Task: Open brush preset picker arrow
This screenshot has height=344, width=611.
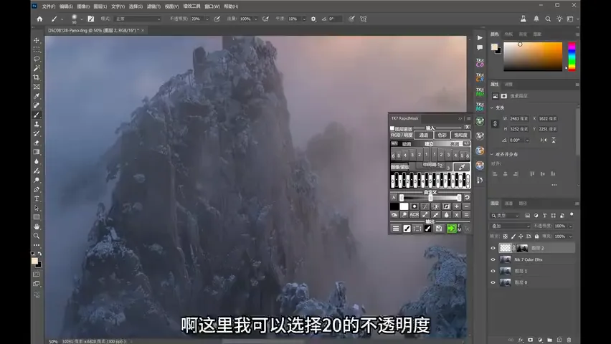Action: [x=82, y=19]
